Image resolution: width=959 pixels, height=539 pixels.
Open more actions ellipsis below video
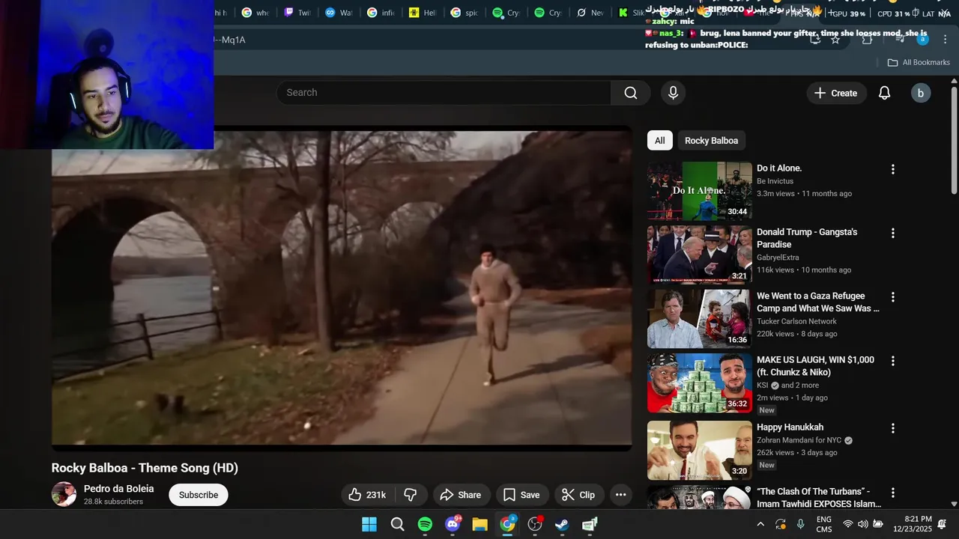[x=620, y=495]
